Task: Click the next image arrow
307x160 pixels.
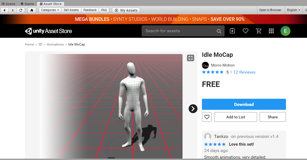Action: click(193, 109)
